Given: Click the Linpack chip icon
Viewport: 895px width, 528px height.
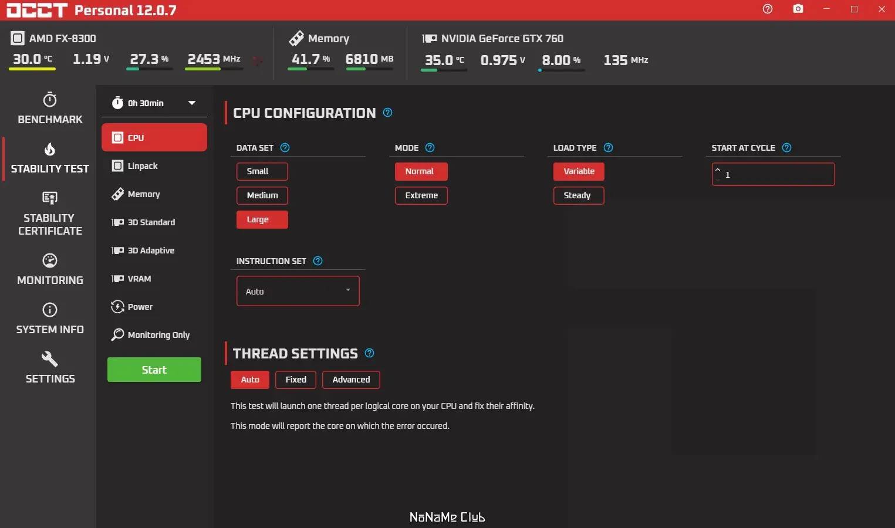Looking at the screenshot, I should (x=117, y=166).
